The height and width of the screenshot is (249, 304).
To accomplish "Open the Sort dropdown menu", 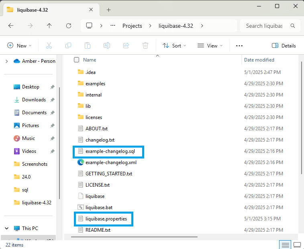I will (x=174, y=46).
